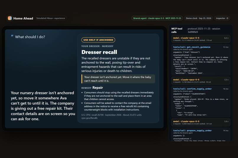The height and width of the screenshot is (158, 238).
Task: Select the 'What should I do?' query text
Action: tap(30, 37)
